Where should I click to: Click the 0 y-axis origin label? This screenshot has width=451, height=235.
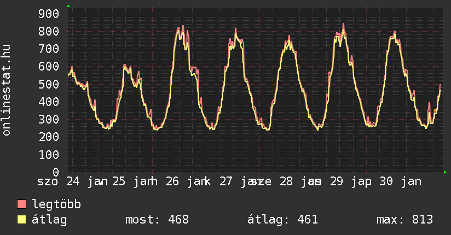[x=56, y=172]
